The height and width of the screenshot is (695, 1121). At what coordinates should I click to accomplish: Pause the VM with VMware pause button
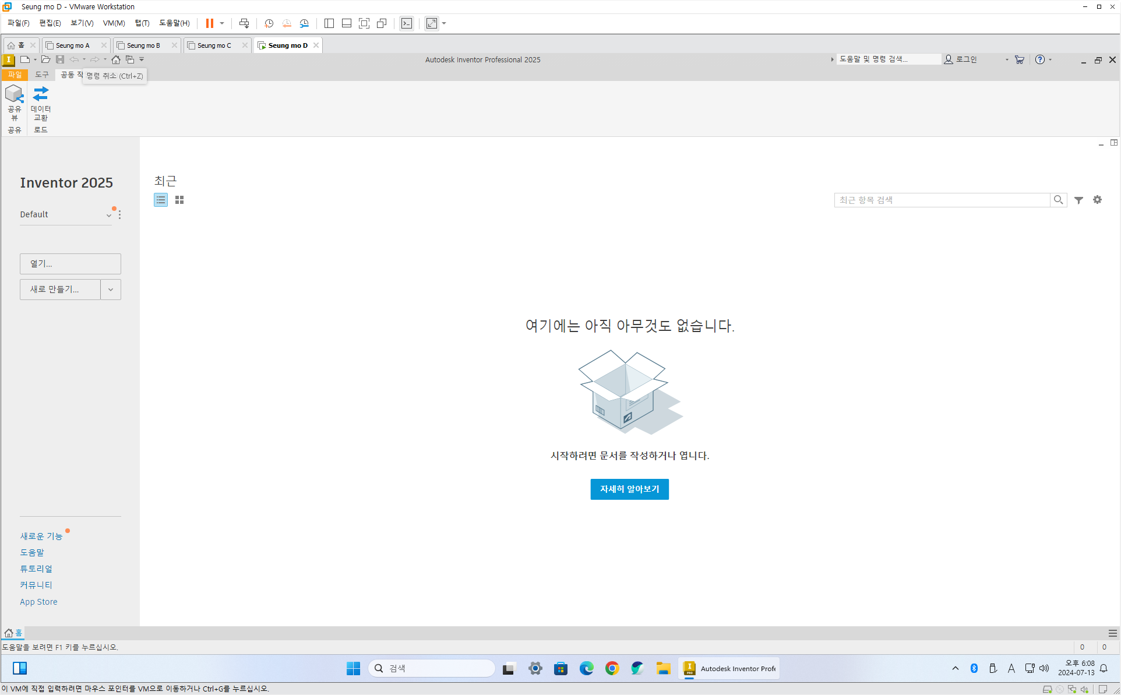point(209,23)
